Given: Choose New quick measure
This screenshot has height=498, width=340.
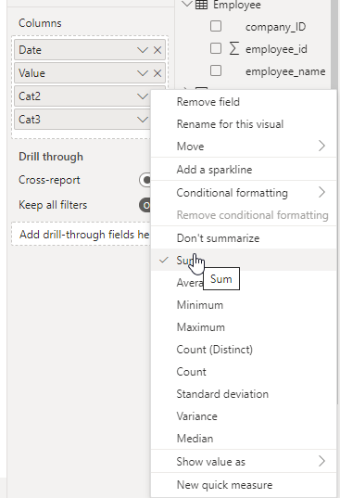Looking at the screenshot, I should [244, 485].
